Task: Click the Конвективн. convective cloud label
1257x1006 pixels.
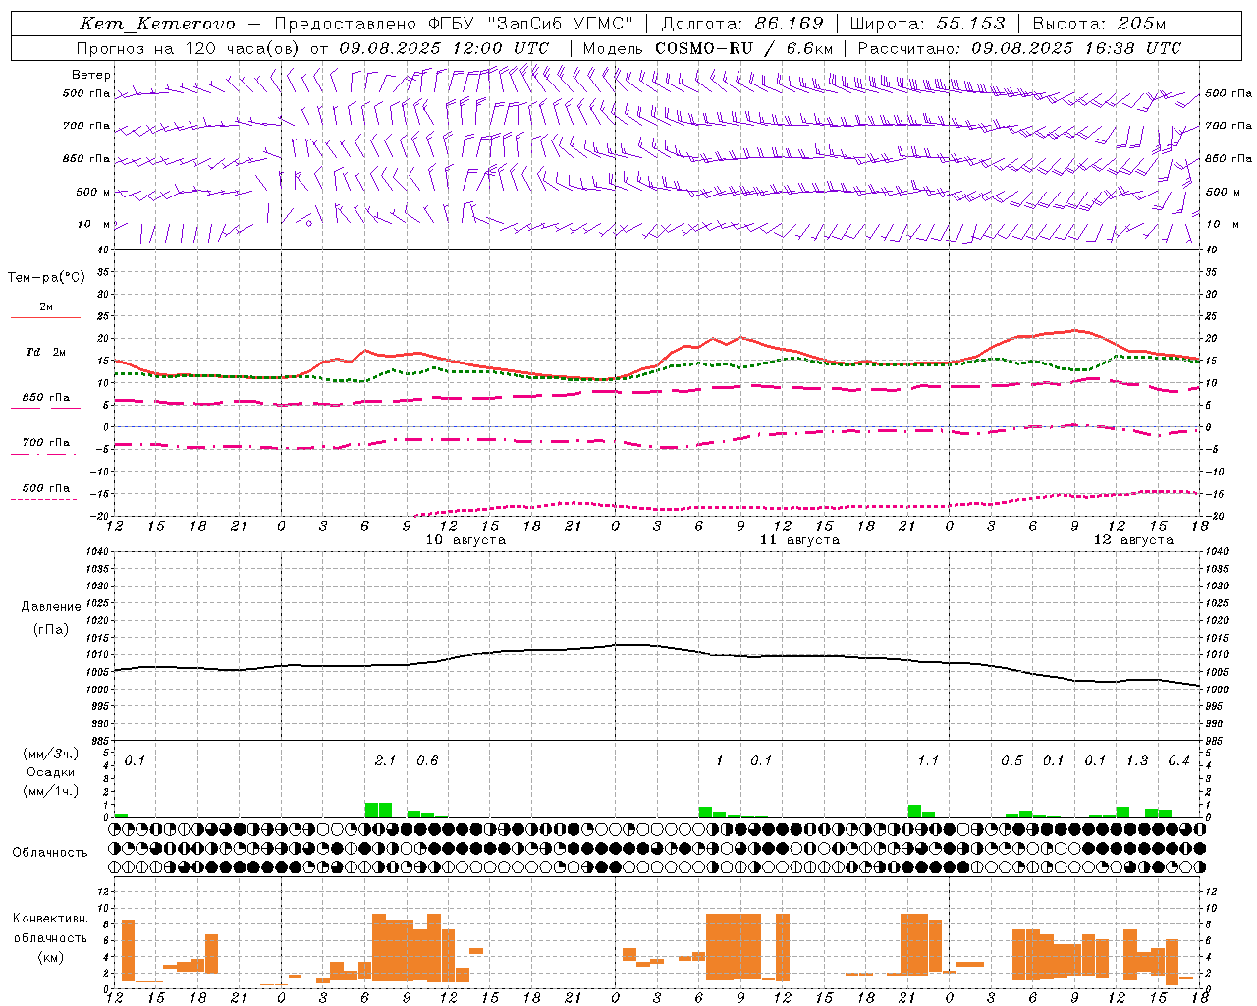Action: point(51,919)
